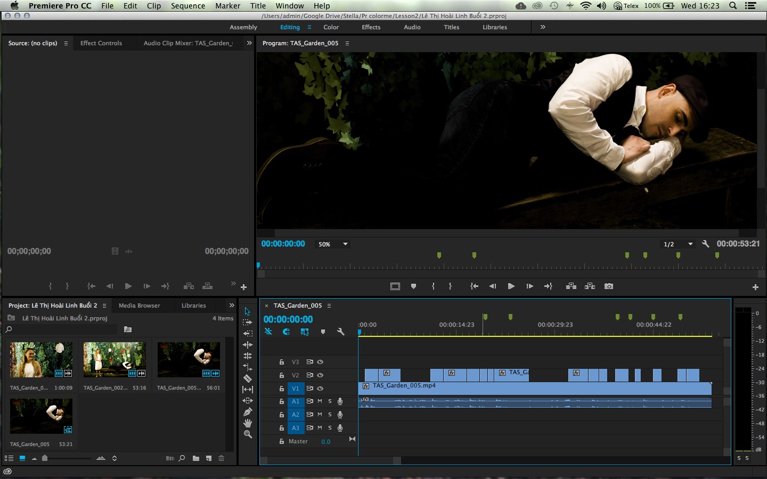767x479 pixels.
Task: Mute audio track A1
Action: tap(320, 401)
